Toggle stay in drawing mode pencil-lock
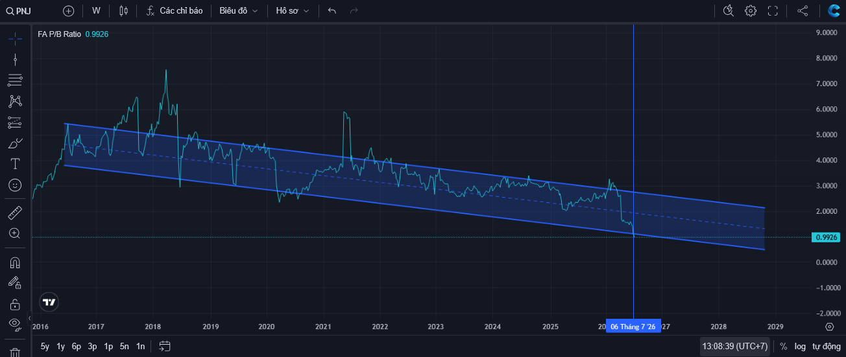 tap(15, 283)
